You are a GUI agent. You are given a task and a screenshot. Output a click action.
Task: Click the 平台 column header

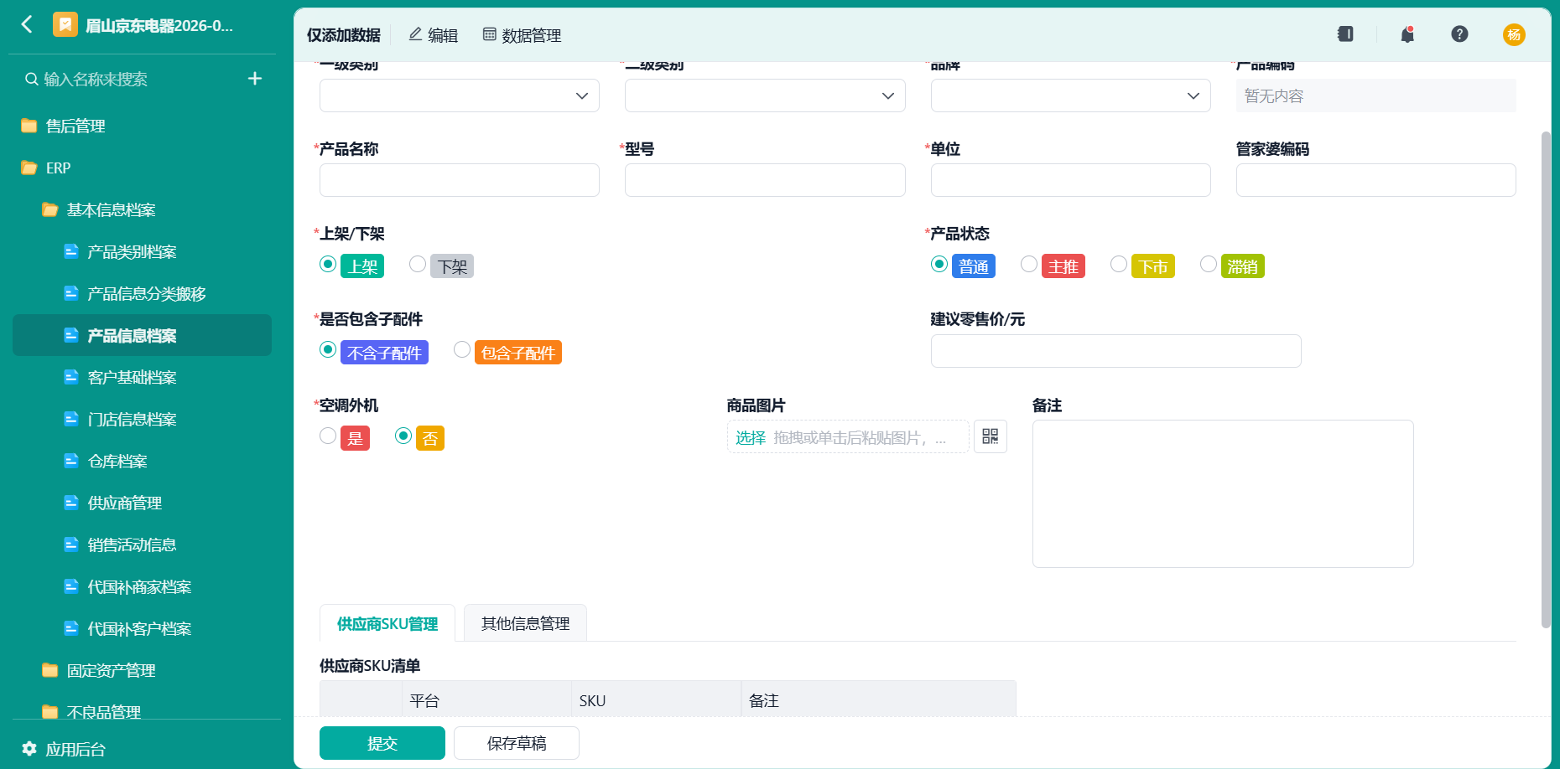click(x=487, y=700)
